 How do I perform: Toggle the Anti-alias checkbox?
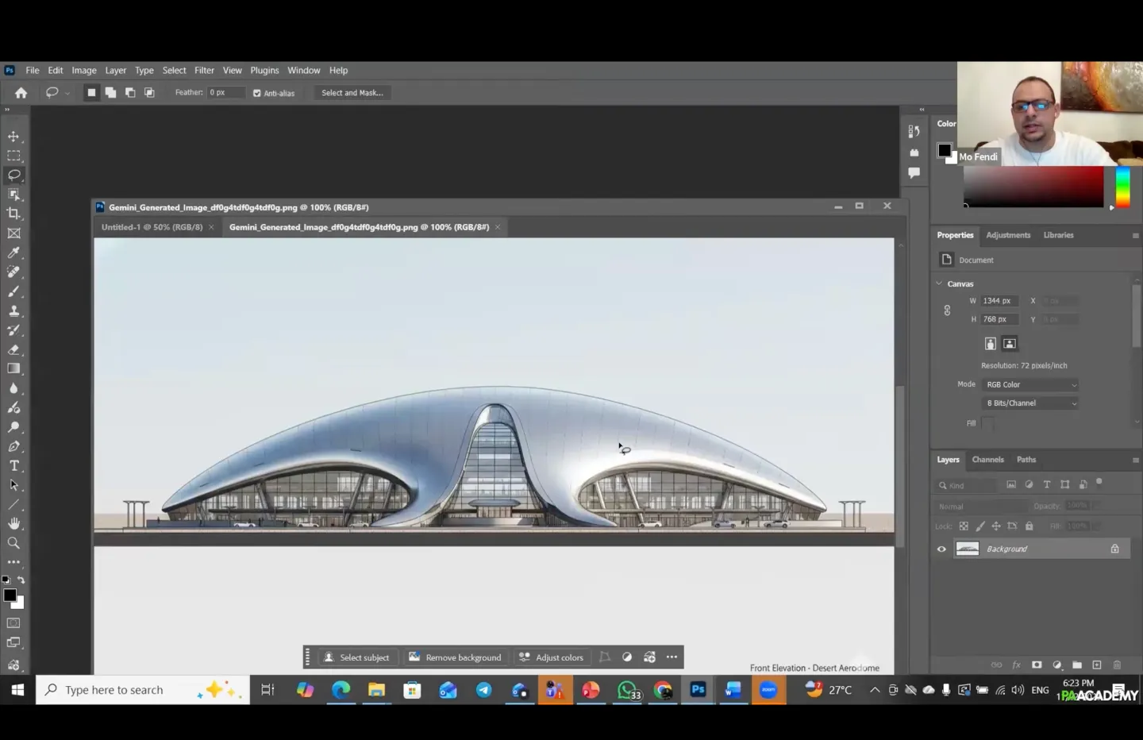click(x=257, y=93)
